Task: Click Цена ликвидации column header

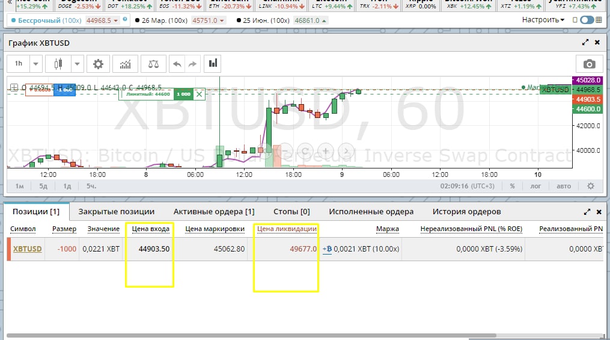Action: tap(287, 229)
